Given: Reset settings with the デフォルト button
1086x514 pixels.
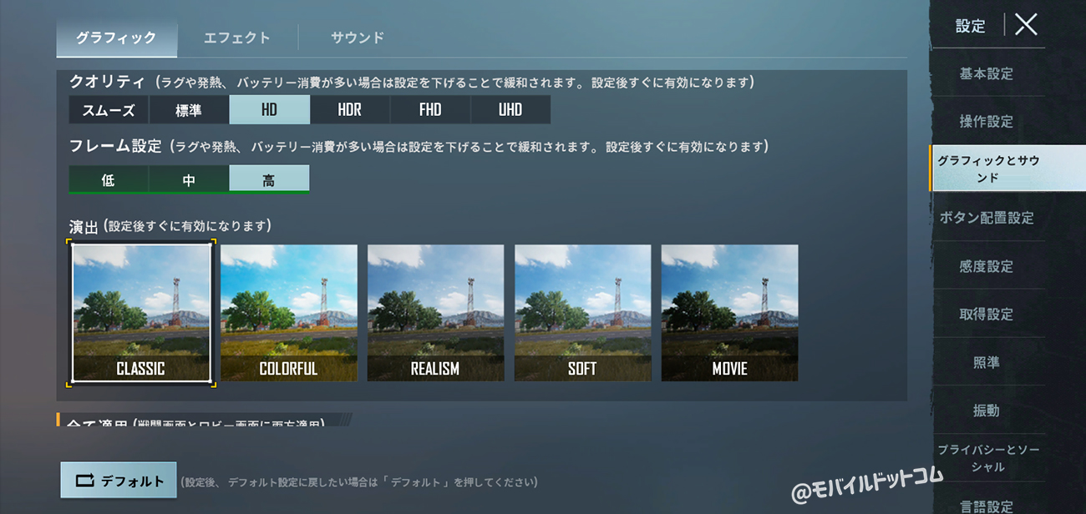Looking at the screenshot, I should coord(119,481).
